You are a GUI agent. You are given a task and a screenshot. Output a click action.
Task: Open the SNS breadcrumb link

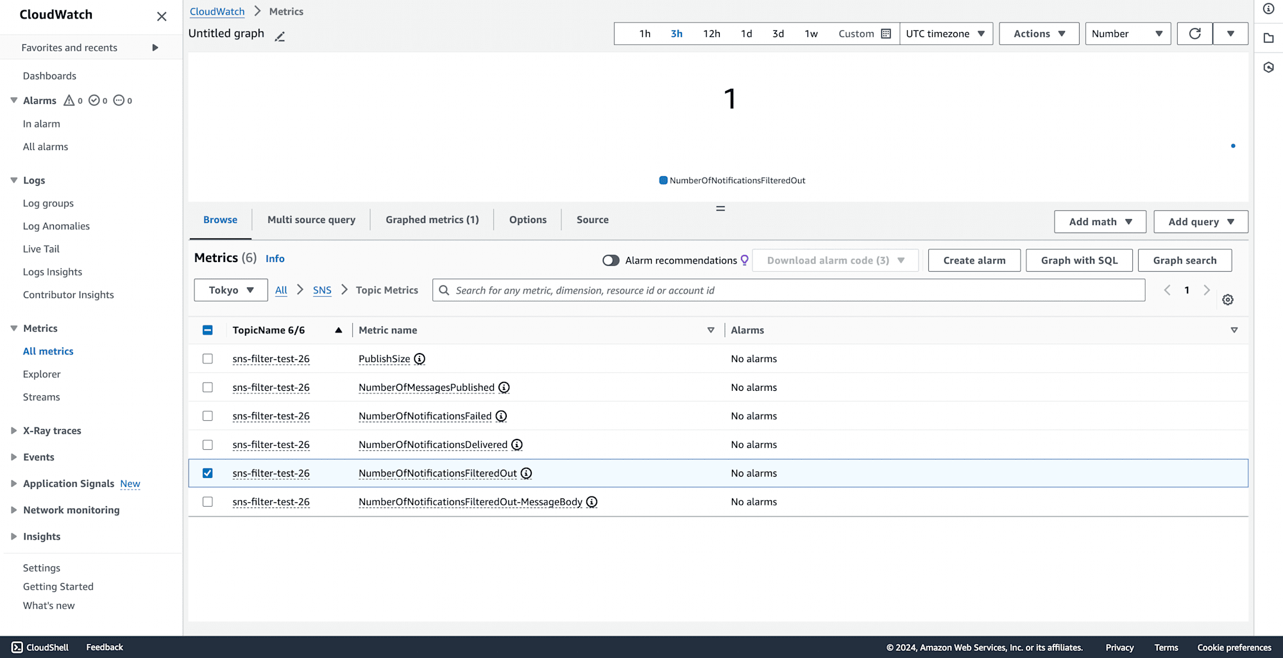point(322,290)
